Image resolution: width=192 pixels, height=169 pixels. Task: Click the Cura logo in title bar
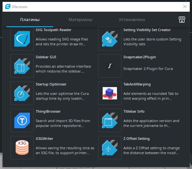point(8,6)
